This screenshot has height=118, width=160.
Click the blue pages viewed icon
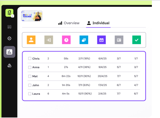(84, 40)
